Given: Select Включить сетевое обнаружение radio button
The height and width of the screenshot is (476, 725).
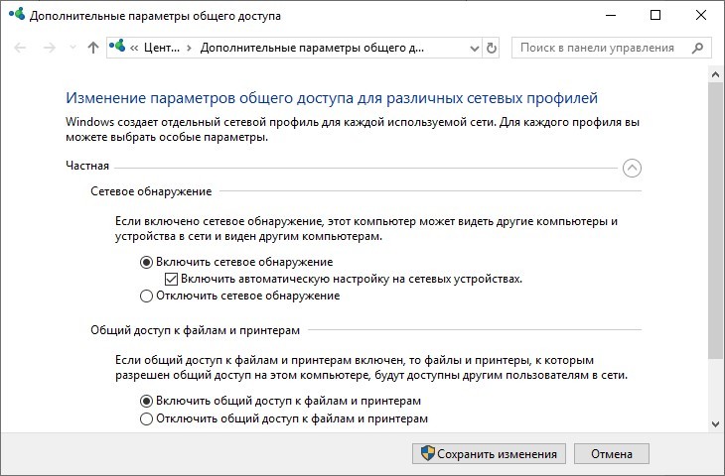Looking at the screenshot, I should (x=147, y=262).
